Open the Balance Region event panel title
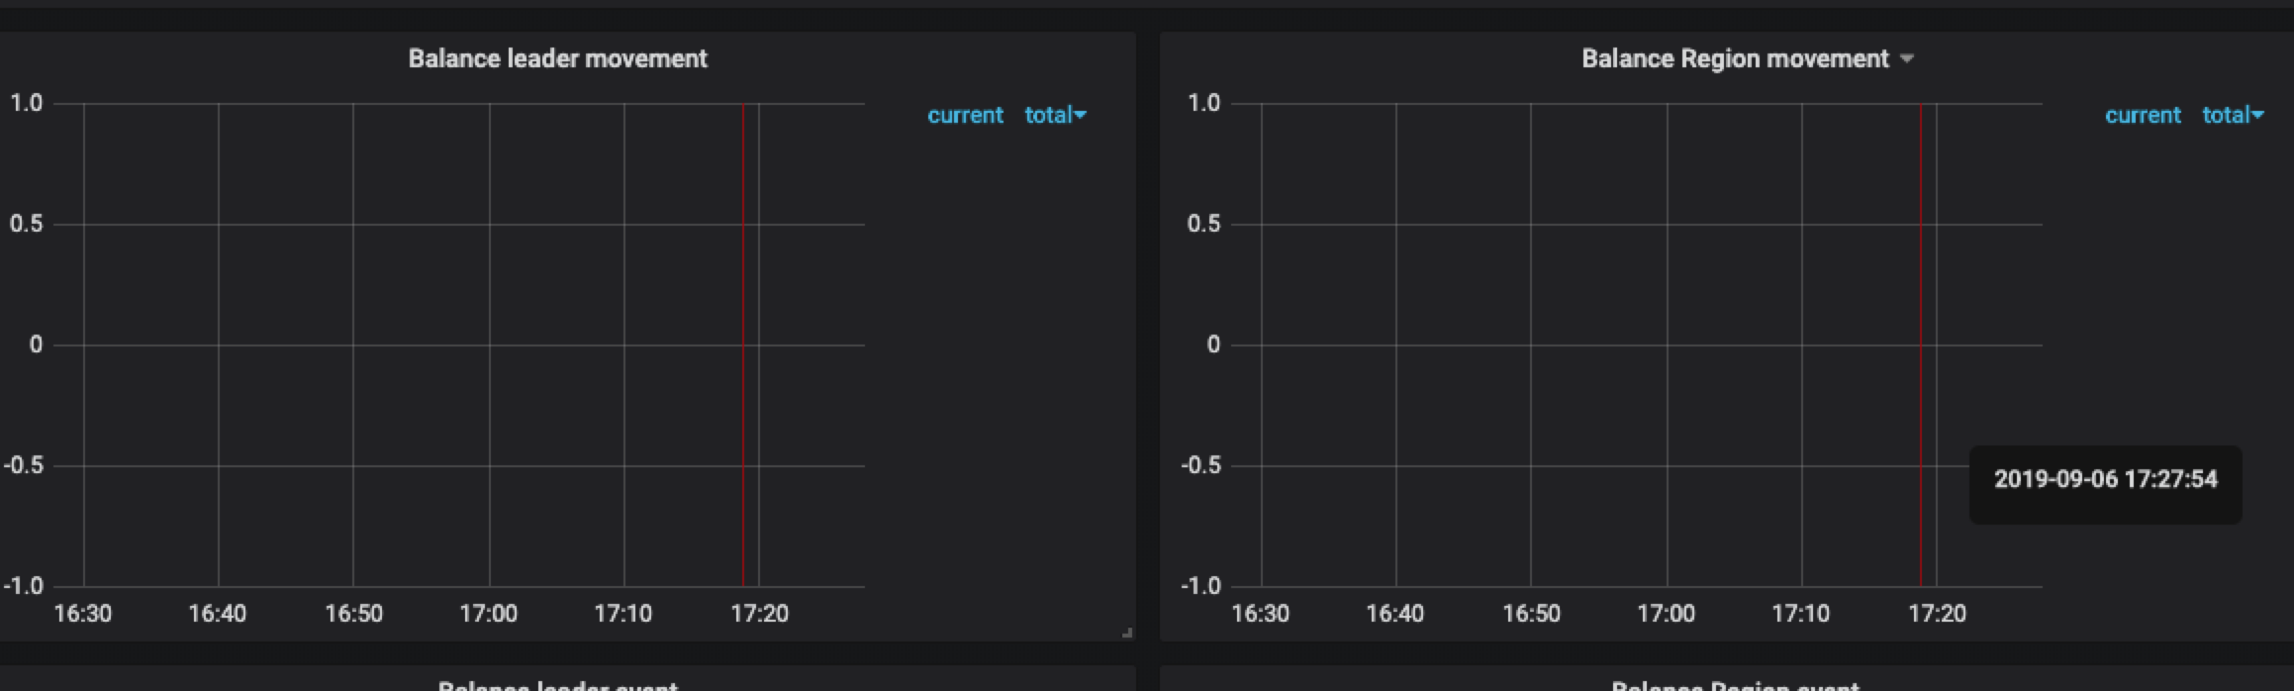Viewport: 2294px width, 691px height. pos(1734,685)
